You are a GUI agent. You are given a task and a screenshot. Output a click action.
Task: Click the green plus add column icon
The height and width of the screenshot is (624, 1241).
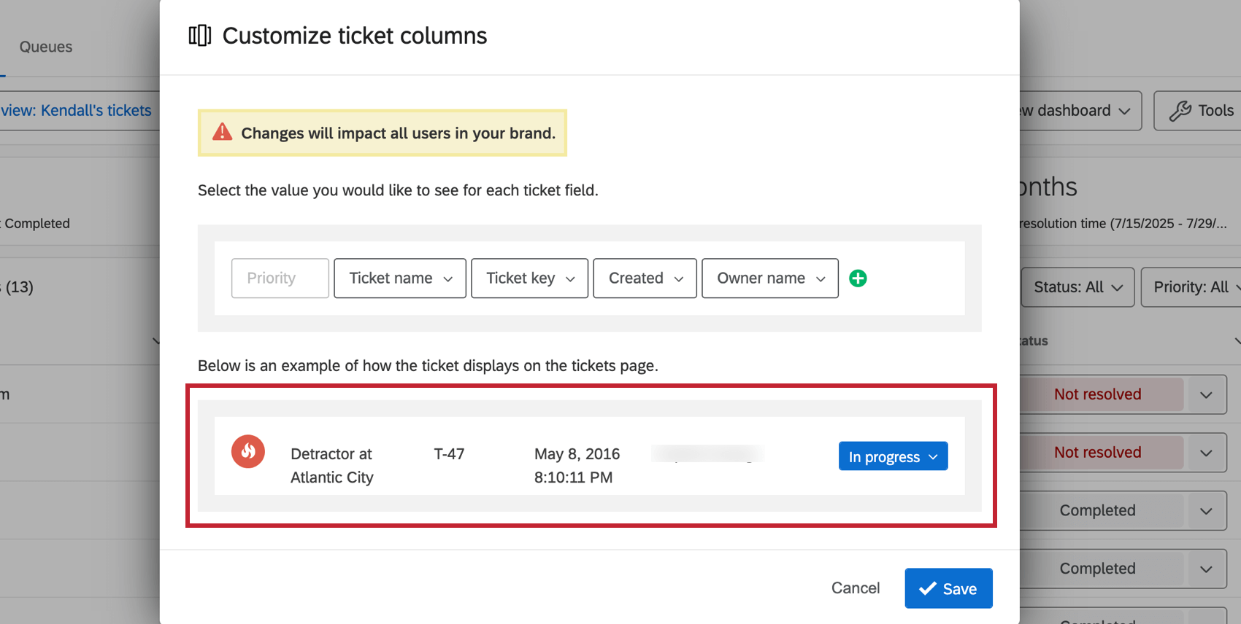pos(858,278)
